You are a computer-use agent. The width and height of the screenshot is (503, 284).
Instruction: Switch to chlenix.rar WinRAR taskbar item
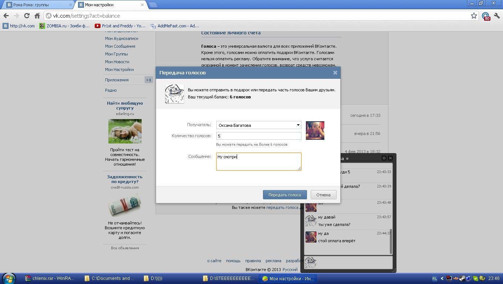pyautogui.click(x=50, y=278)
